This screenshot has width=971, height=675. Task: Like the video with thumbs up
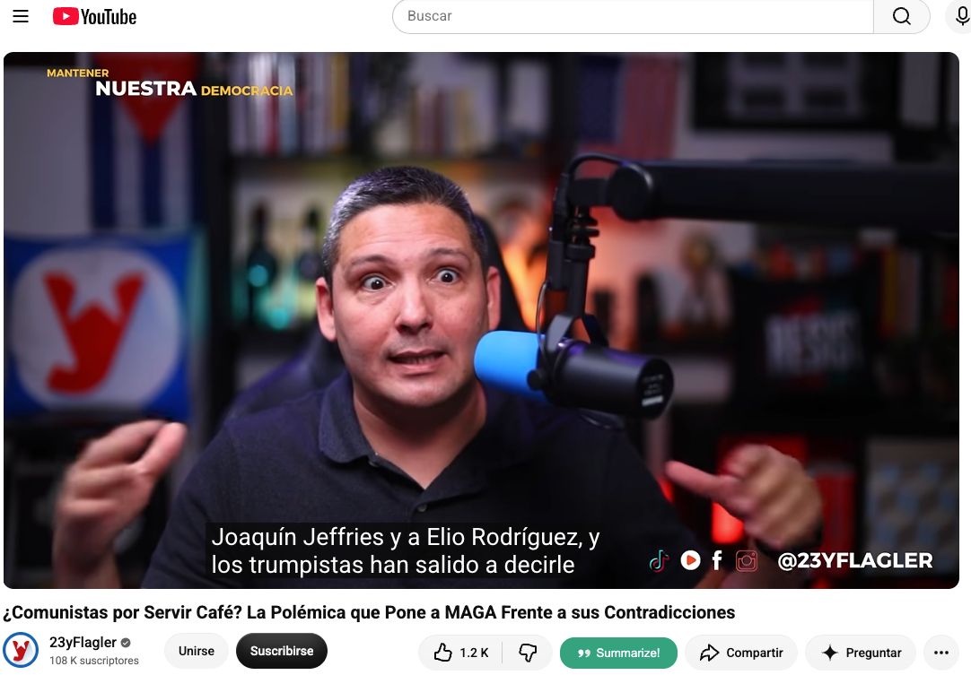pos(460,652)
